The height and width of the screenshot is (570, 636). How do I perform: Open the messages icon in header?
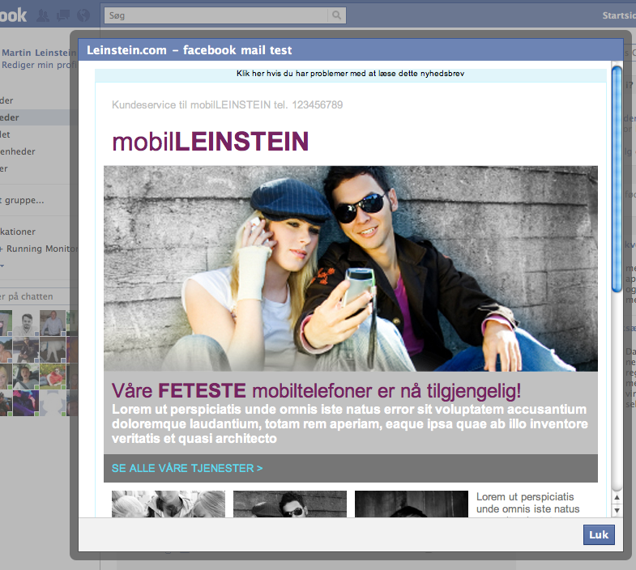(x=63, y=15)
